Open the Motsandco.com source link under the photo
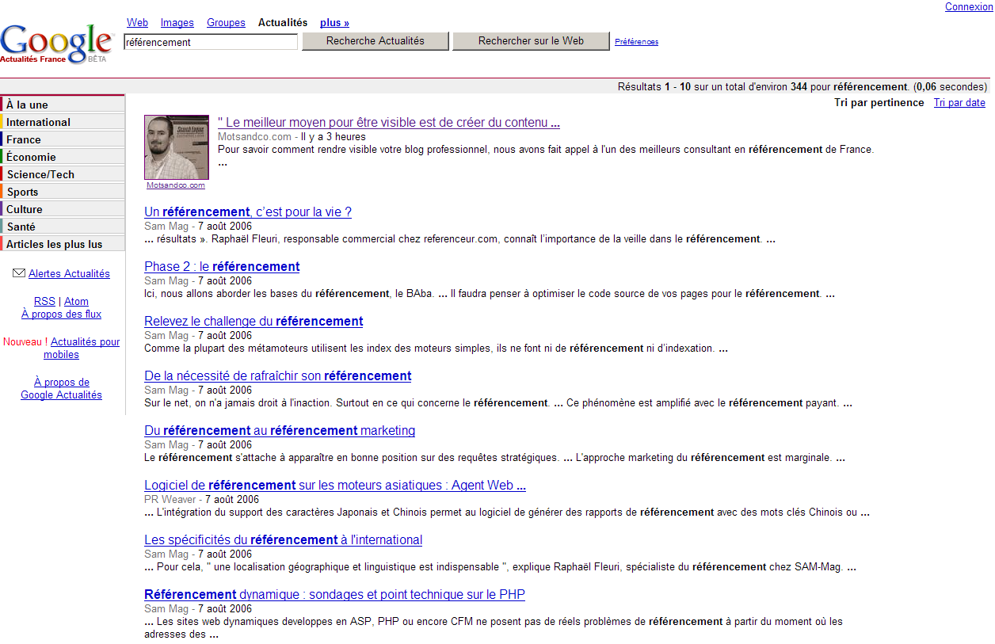The image size is (995, 644). 176,185
